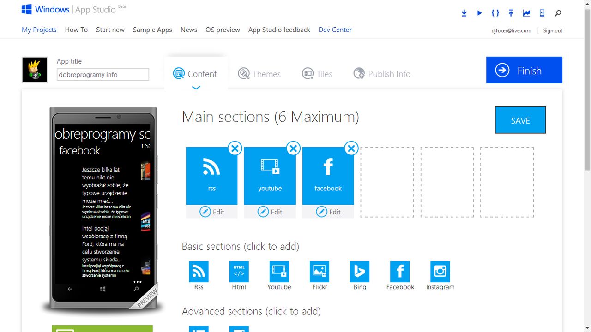
Task: Click the line chart statistics icon
Action: (526, 13)
